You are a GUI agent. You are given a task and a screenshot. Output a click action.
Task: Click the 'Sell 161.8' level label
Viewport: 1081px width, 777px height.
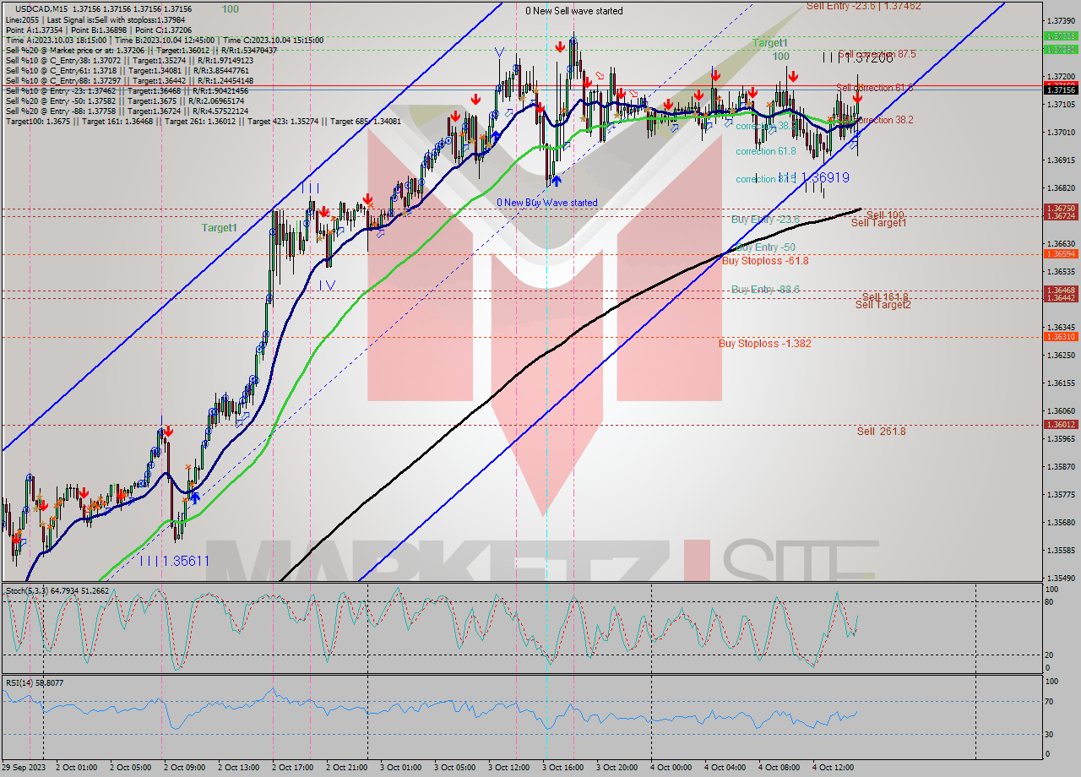[x=885, y=297]
